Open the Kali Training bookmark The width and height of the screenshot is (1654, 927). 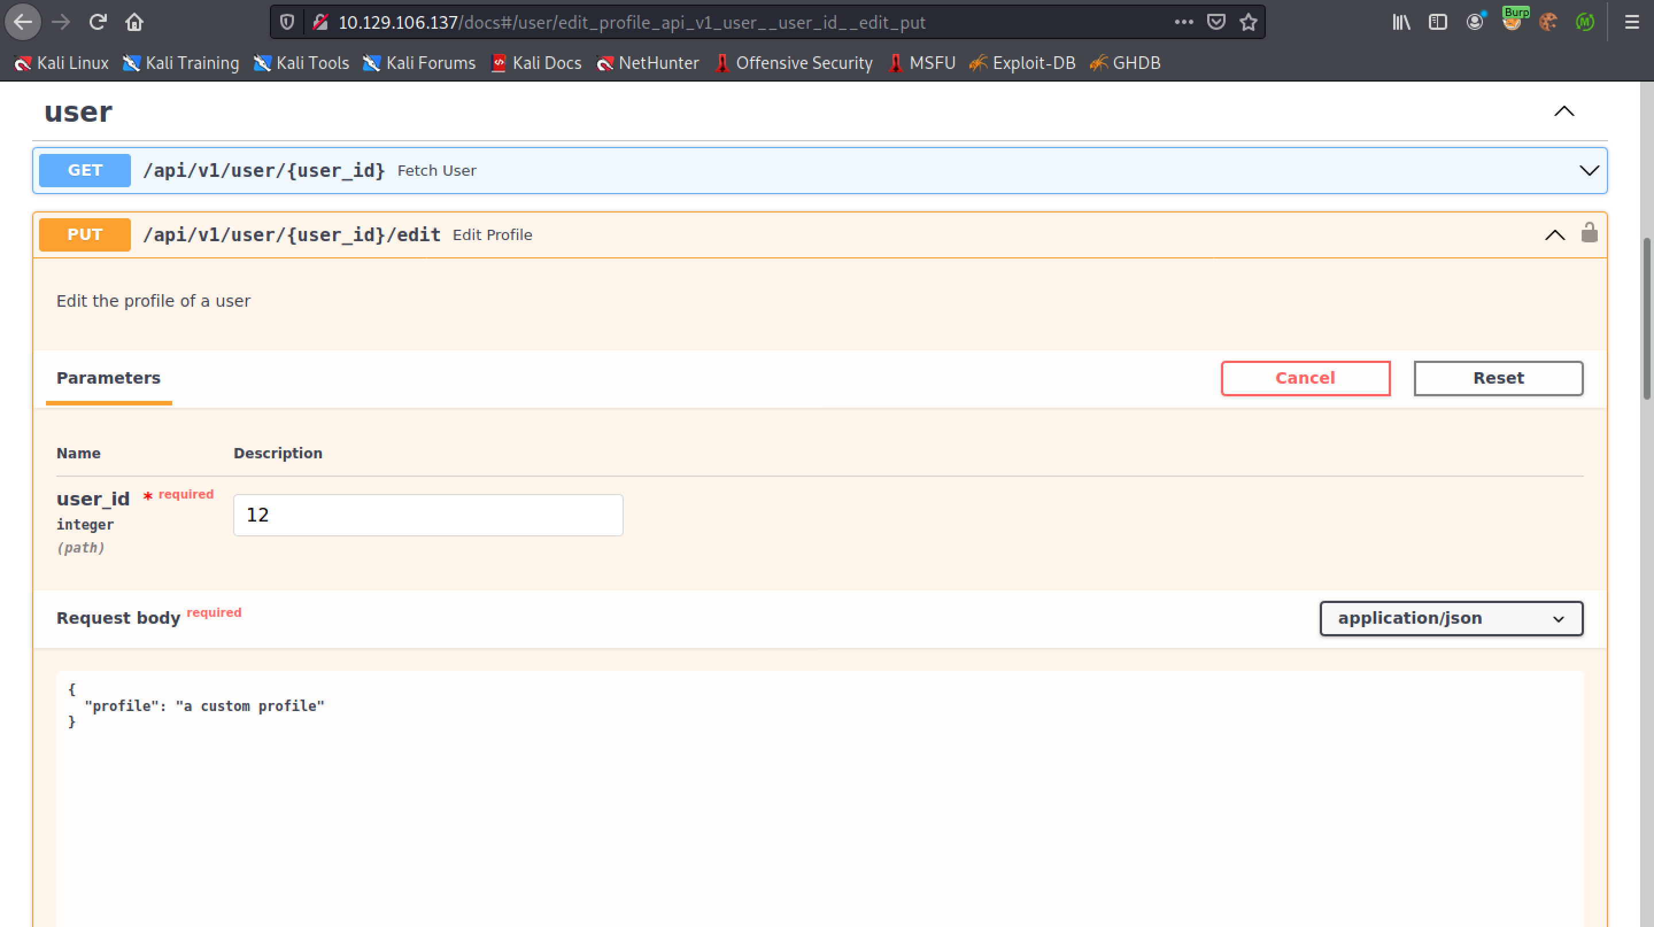point(181,63)
